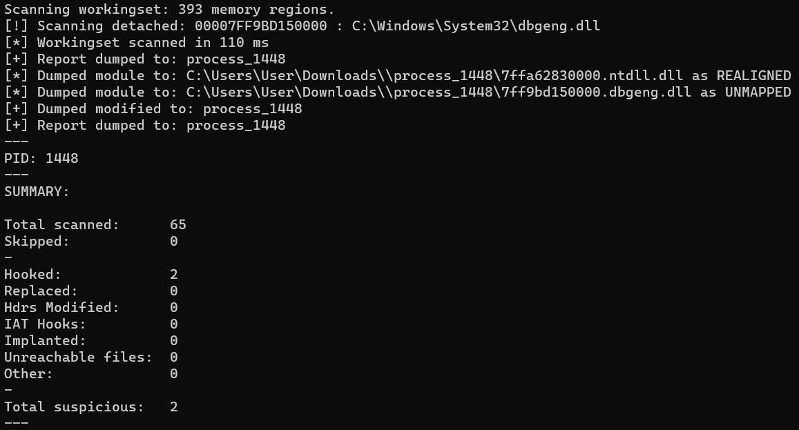The image size is (799, 430).
Task: Click the 'Unreachable files:' label
Action: click(78, 357)
